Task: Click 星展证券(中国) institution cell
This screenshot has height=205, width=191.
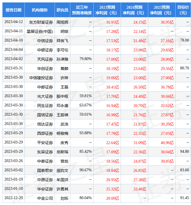Action: coord(40,31)
